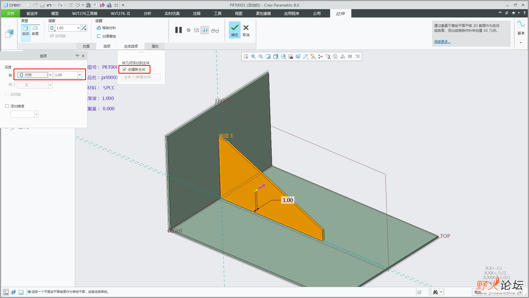
Task: Toggle spin center icon in graphics toolbar
Action: tap(320, 57)
